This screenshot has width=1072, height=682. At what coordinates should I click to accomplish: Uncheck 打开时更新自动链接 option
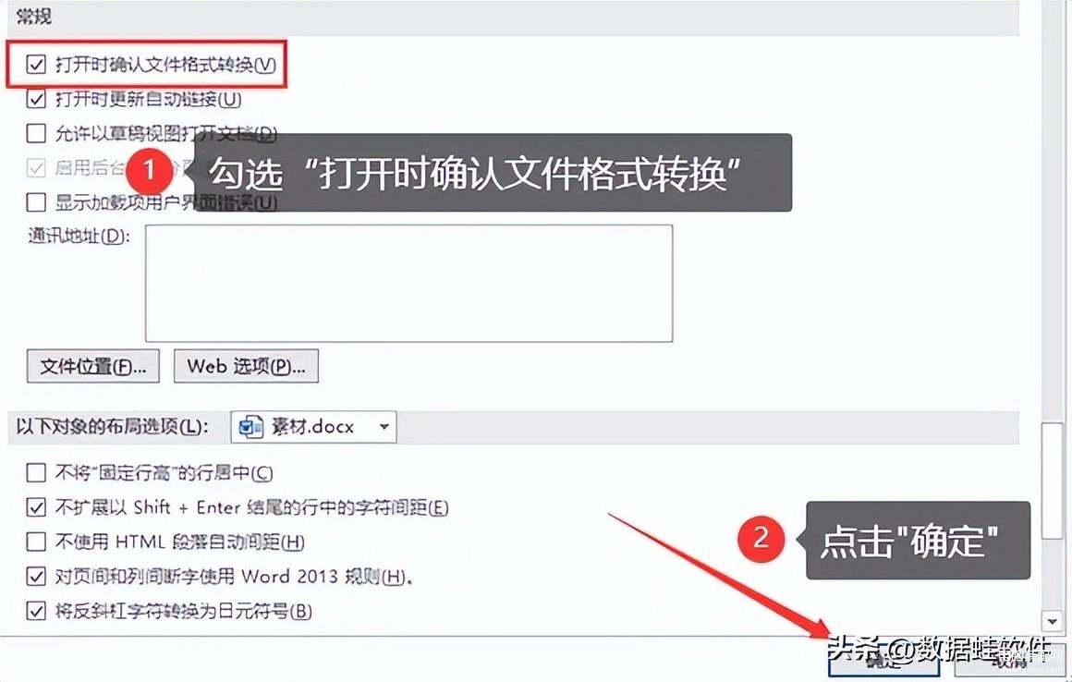click(x=35, y=99)
